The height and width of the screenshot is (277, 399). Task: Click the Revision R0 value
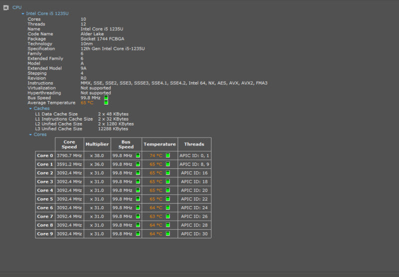coord(83,78)
